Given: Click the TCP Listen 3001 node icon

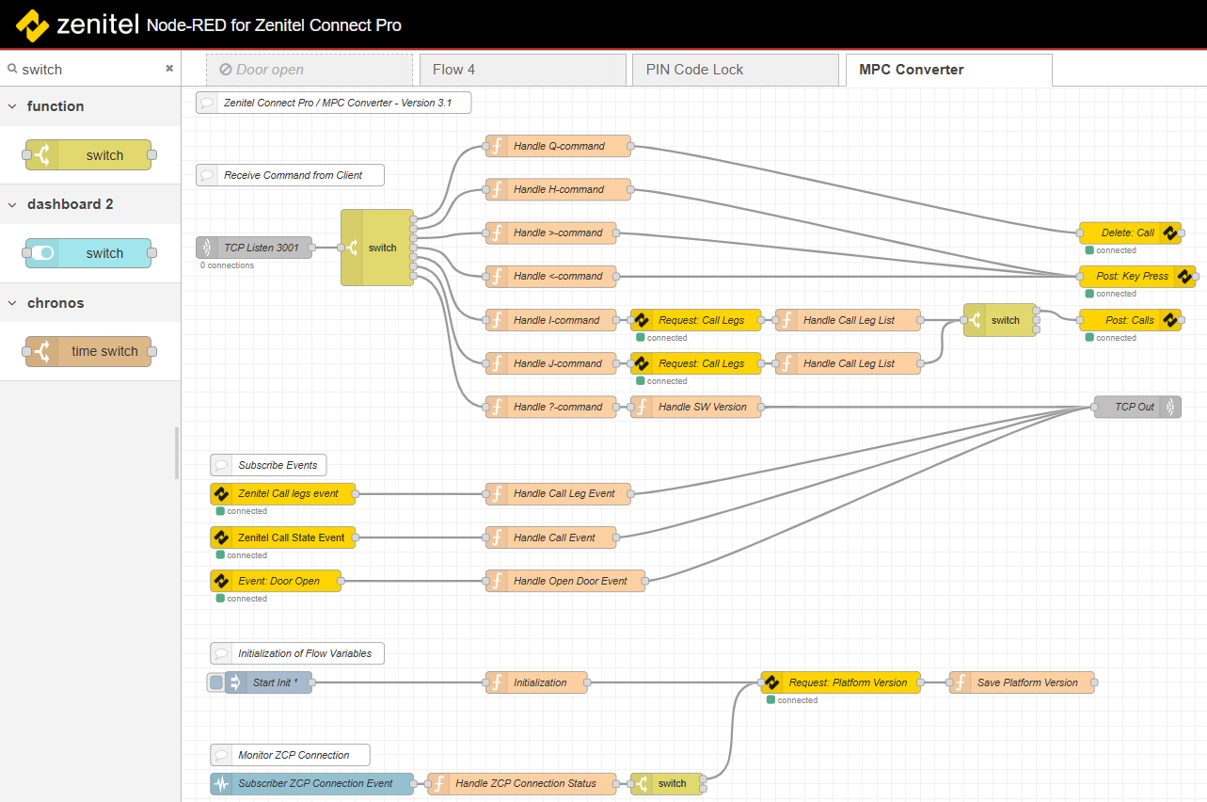Looking at the screenshot, I should pyautogui.click(x=208, y=248).
